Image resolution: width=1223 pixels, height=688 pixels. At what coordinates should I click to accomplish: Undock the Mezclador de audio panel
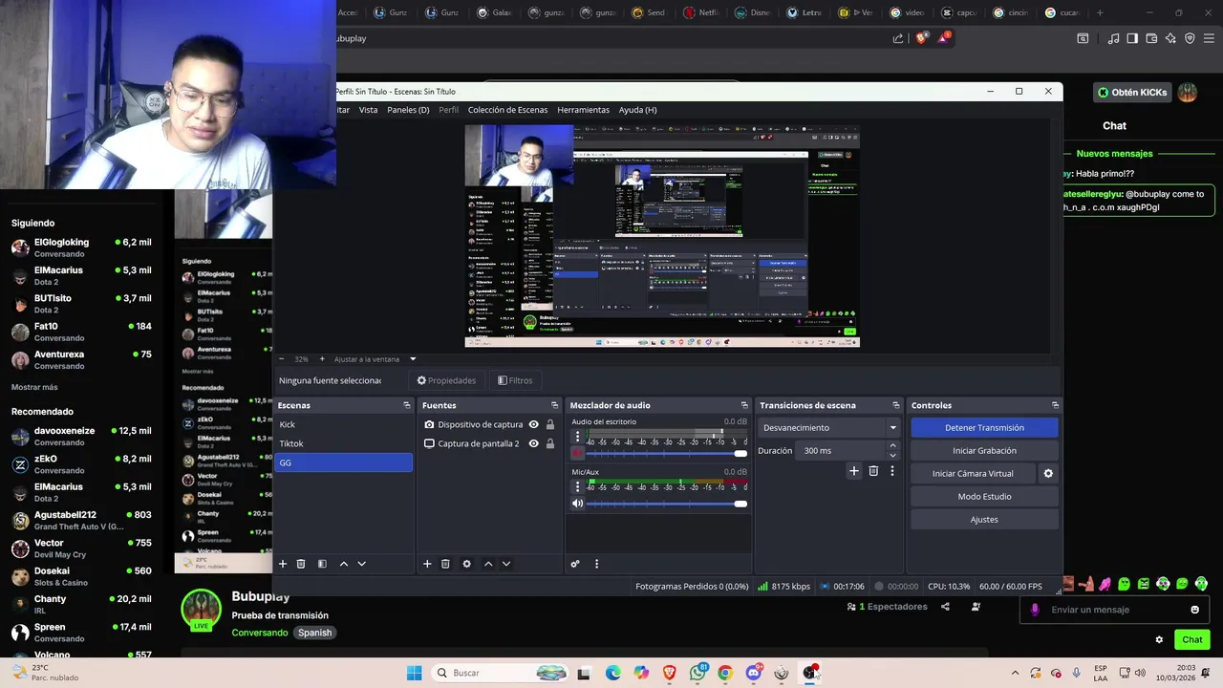click(744, 405)
